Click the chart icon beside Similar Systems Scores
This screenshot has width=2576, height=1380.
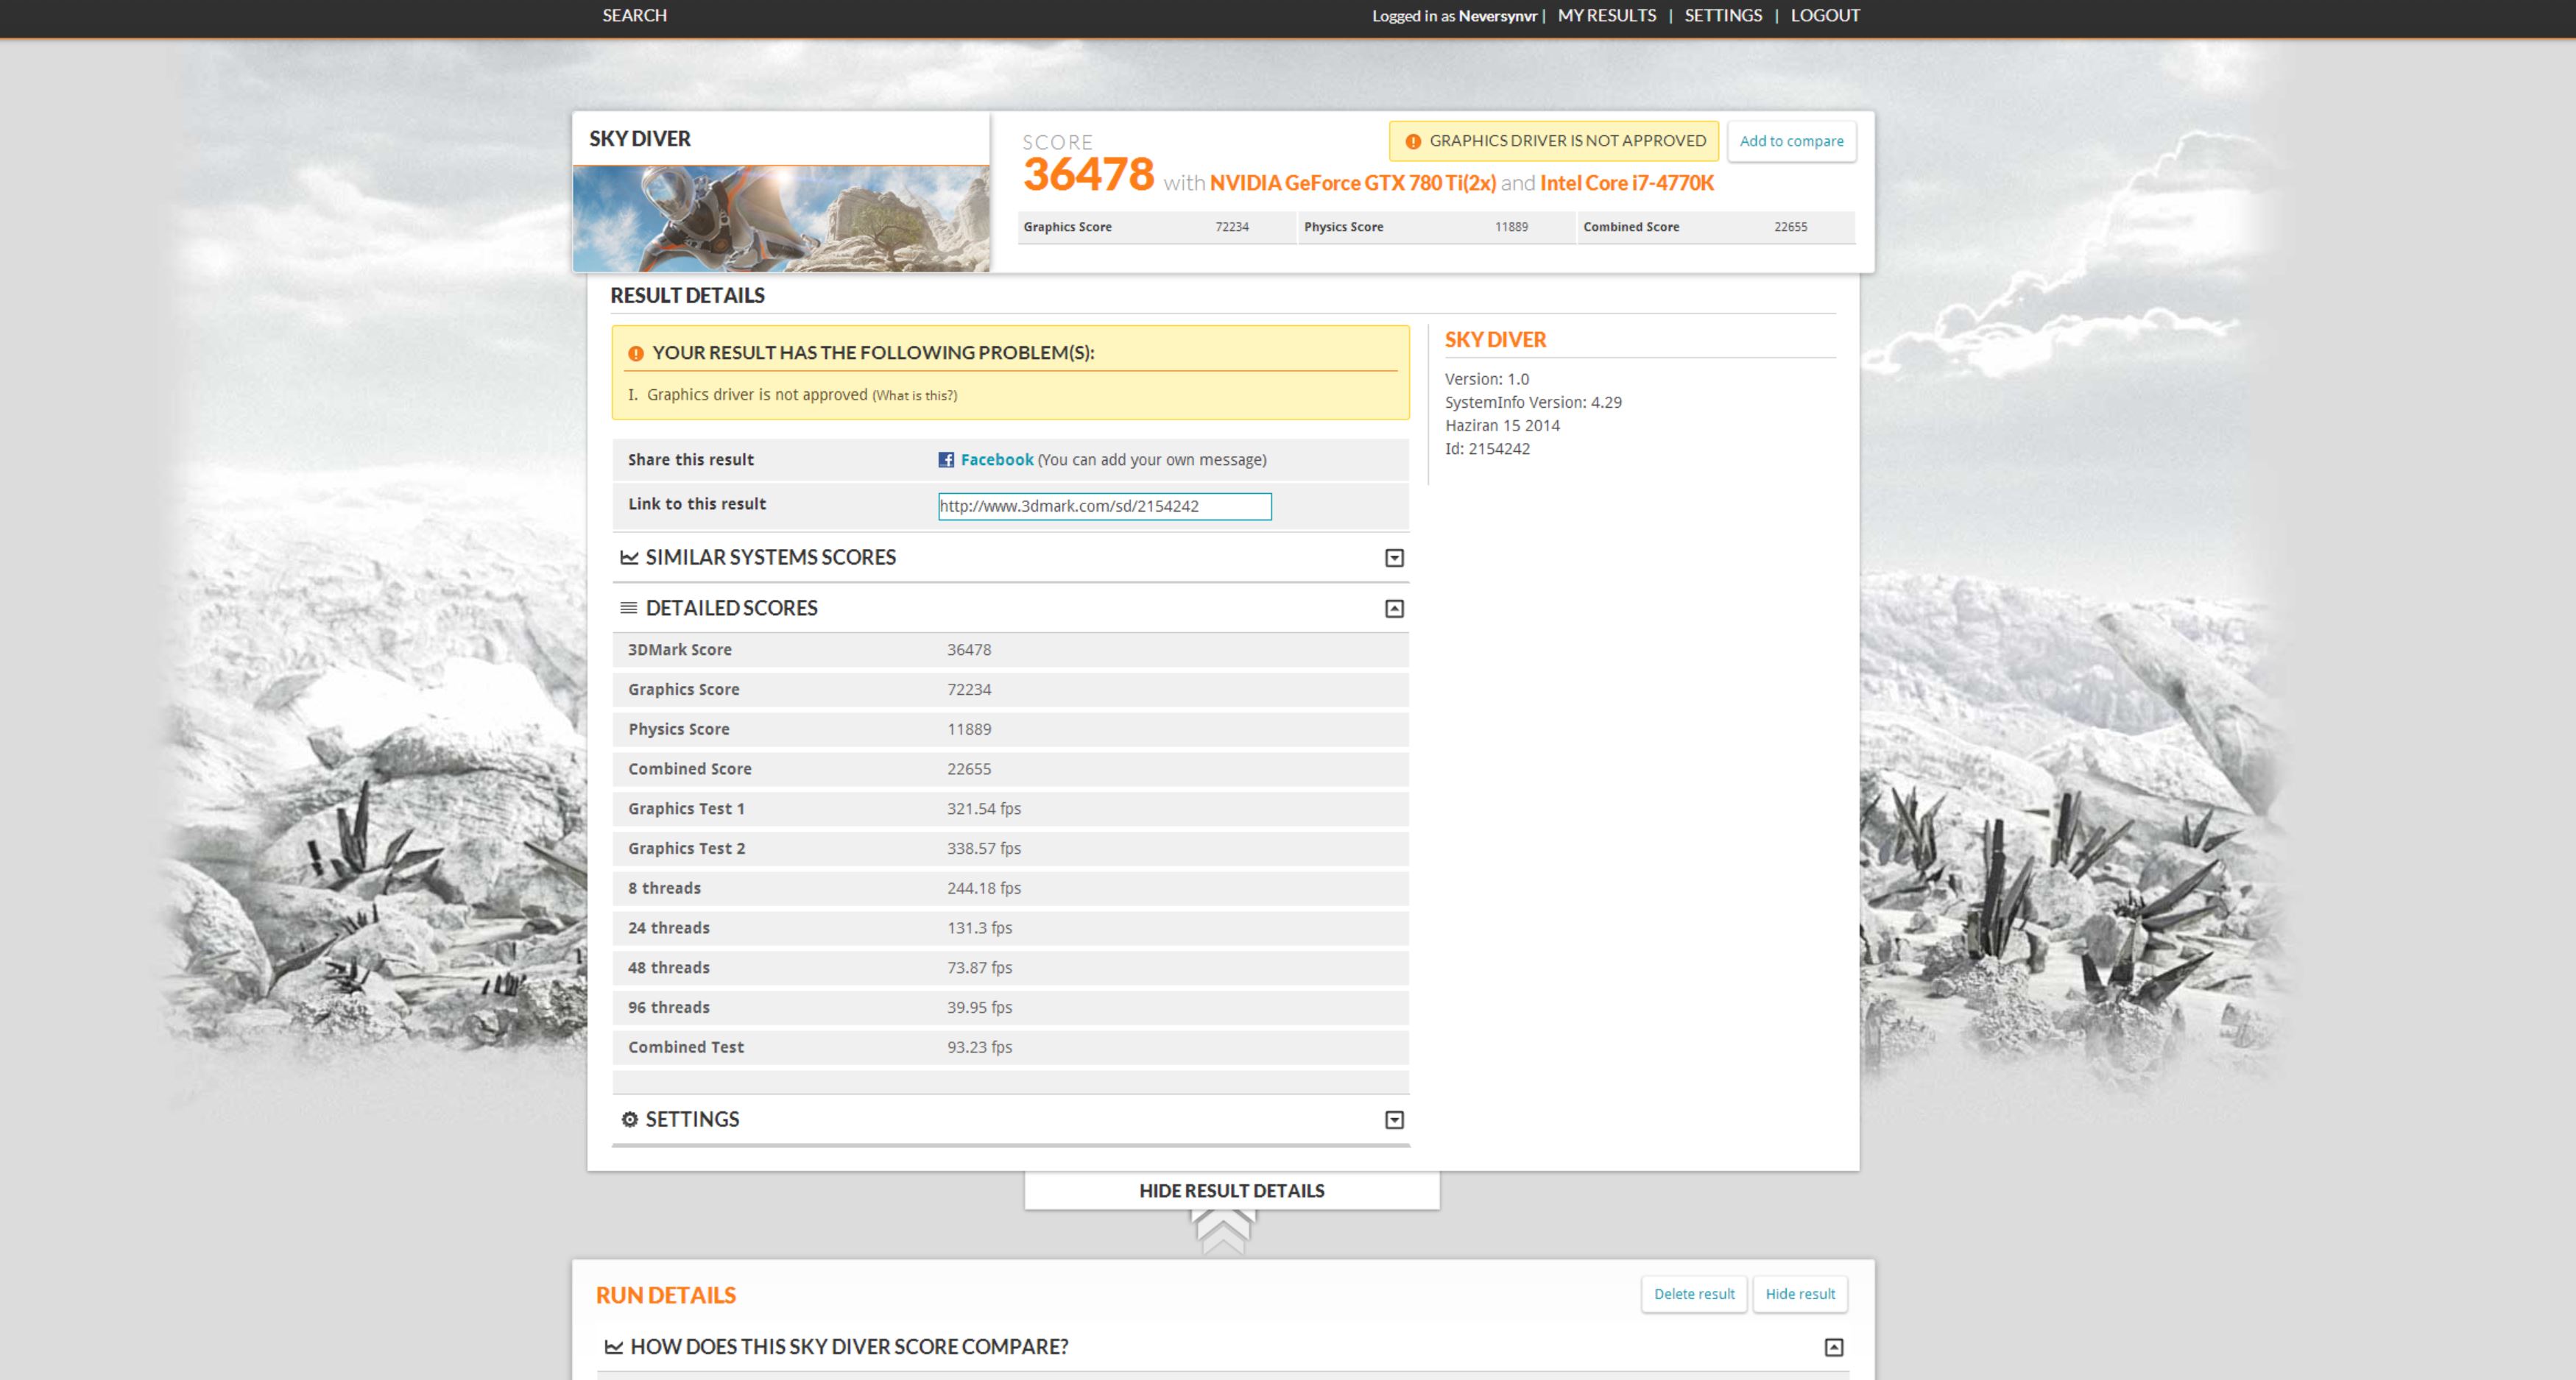click(629, 557)
